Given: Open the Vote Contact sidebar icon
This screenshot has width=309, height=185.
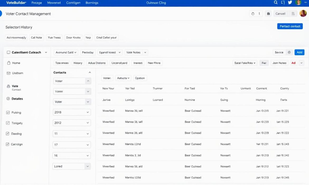Looking at the screenshot, I should pyautogui.click(x=9, y=86).
